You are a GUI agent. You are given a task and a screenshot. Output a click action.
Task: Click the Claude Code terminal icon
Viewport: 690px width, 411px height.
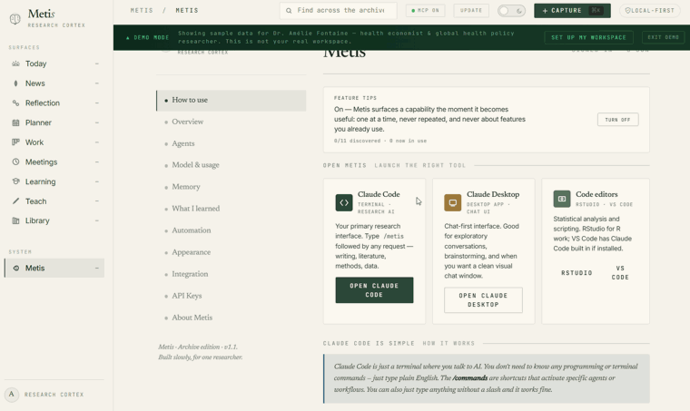point(344,202)
